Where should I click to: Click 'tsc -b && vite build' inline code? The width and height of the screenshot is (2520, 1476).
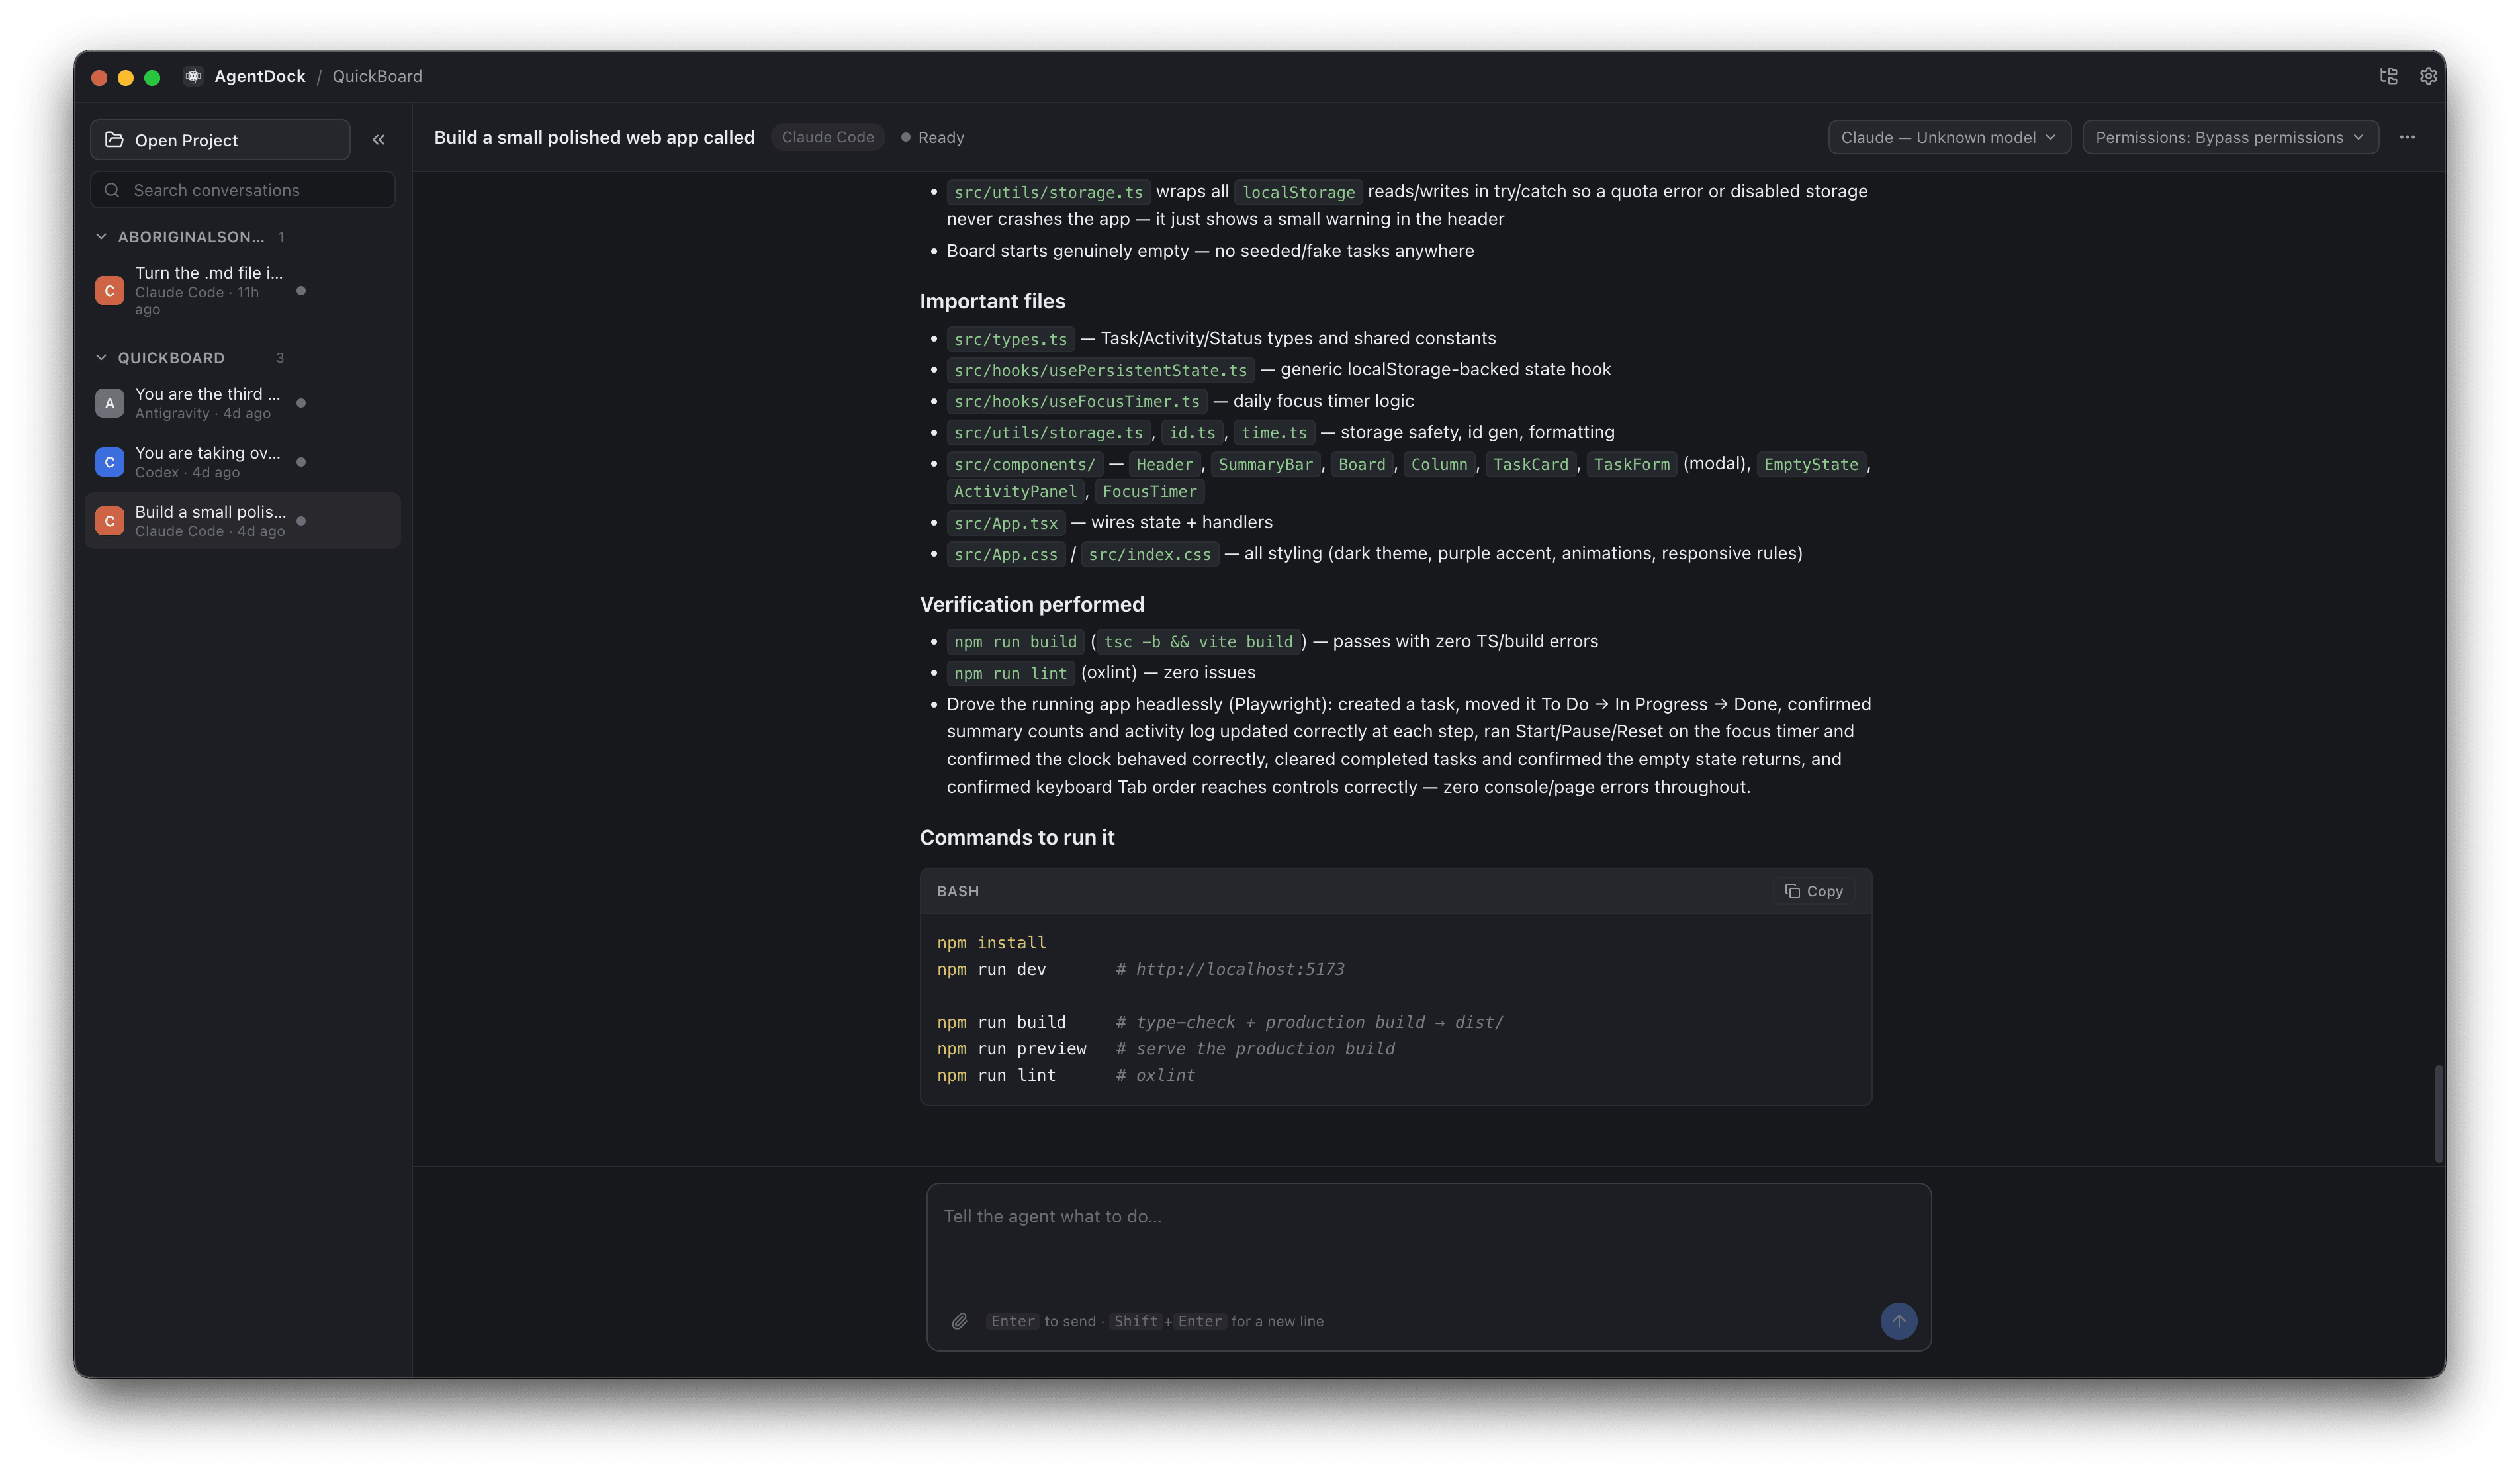point(1198,642)
